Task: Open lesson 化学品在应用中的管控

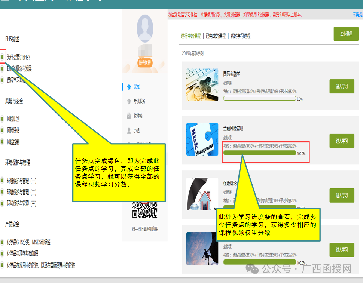Action: [41, 265]
